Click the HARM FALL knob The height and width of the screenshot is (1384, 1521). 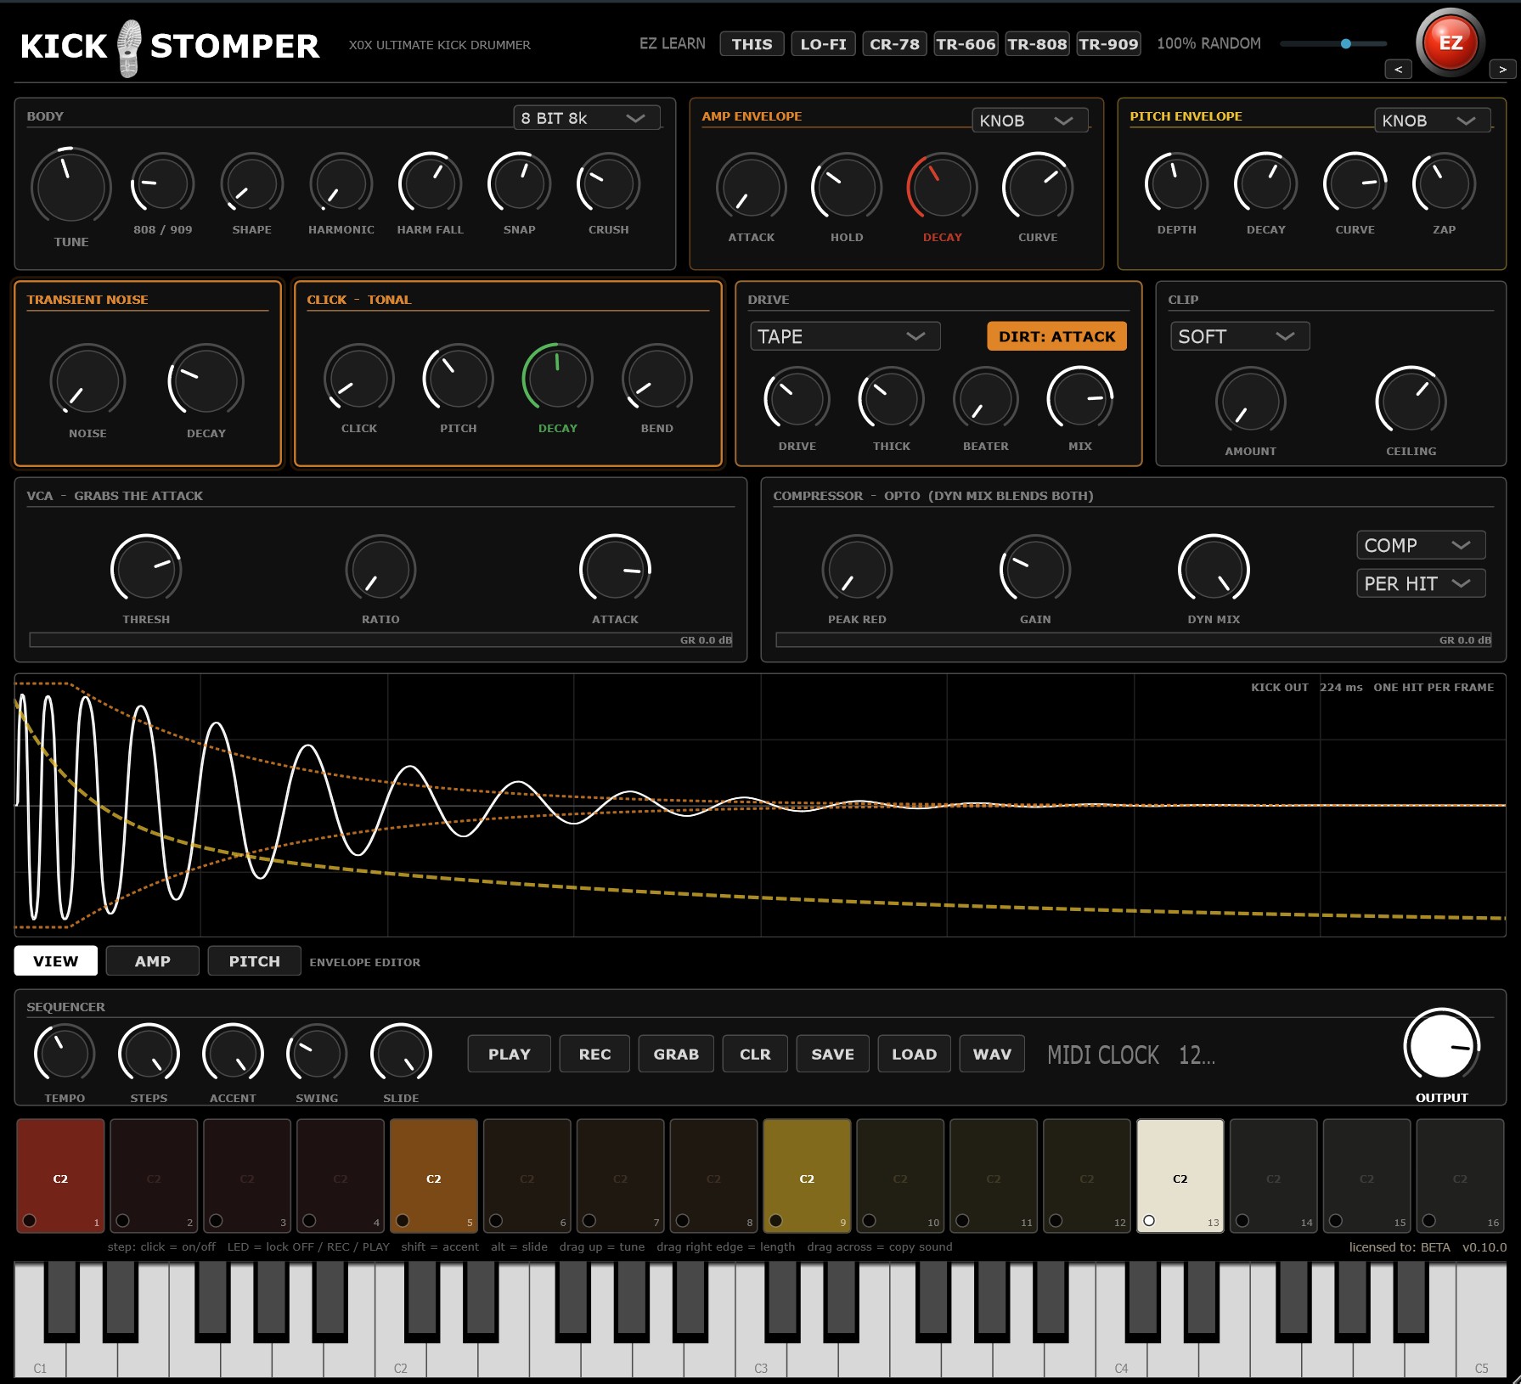[x=431, y=183]
